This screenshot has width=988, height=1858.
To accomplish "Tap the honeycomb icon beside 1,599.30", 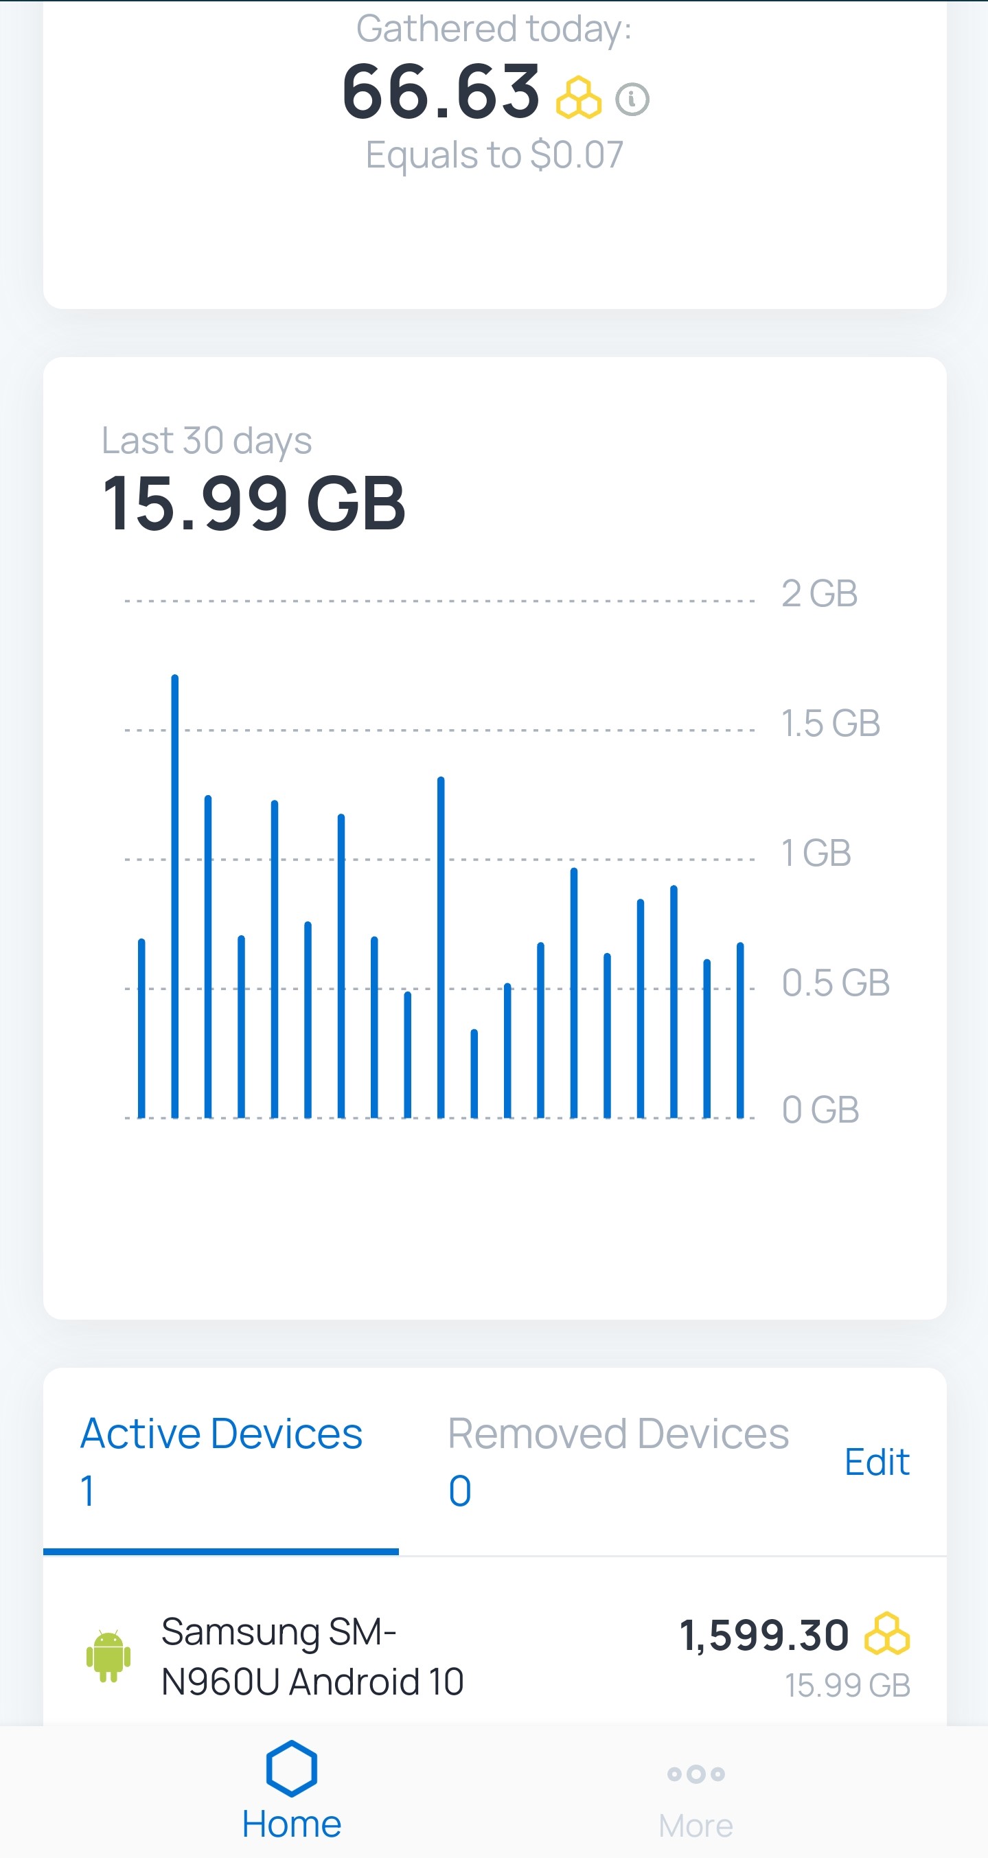I will [887, 1633].
